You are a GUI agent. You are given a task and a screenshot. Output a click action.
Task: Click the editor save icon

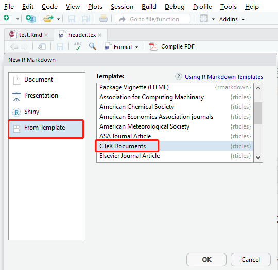click(60, 47)
